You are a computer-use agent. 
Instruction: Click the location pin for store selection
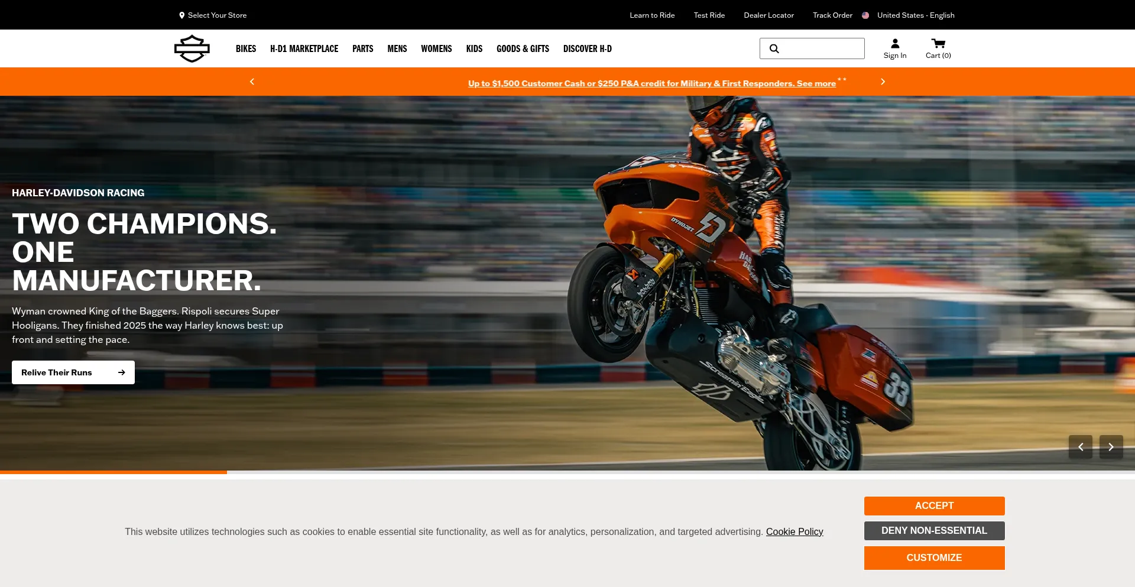pos(181,15)
